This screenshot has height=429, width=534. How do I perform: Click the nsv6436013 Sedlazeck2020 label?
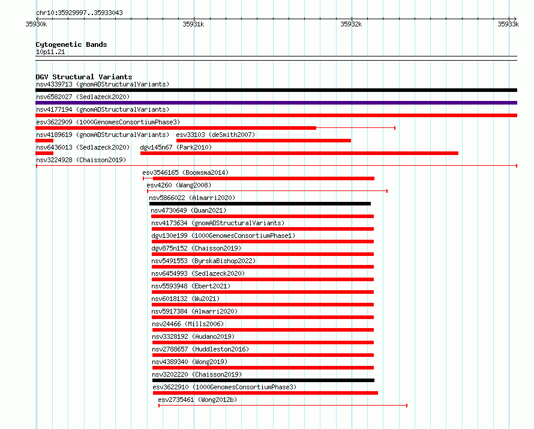(x=83, y=147)
